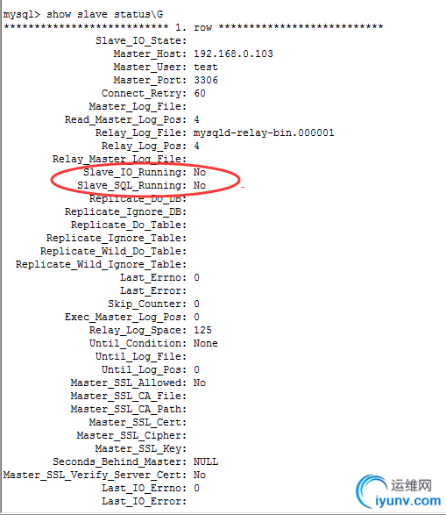Click the Master_SSL_Verify_Server_Cert label

[x=95, y=475]
